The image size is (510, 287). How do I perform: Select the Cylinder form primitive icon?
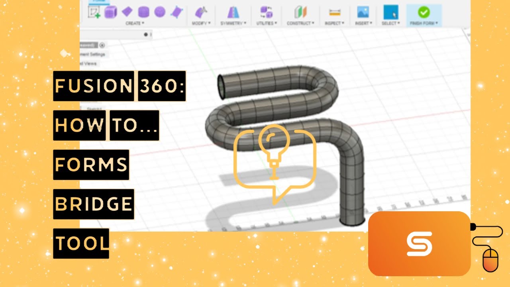click(143, 12)
